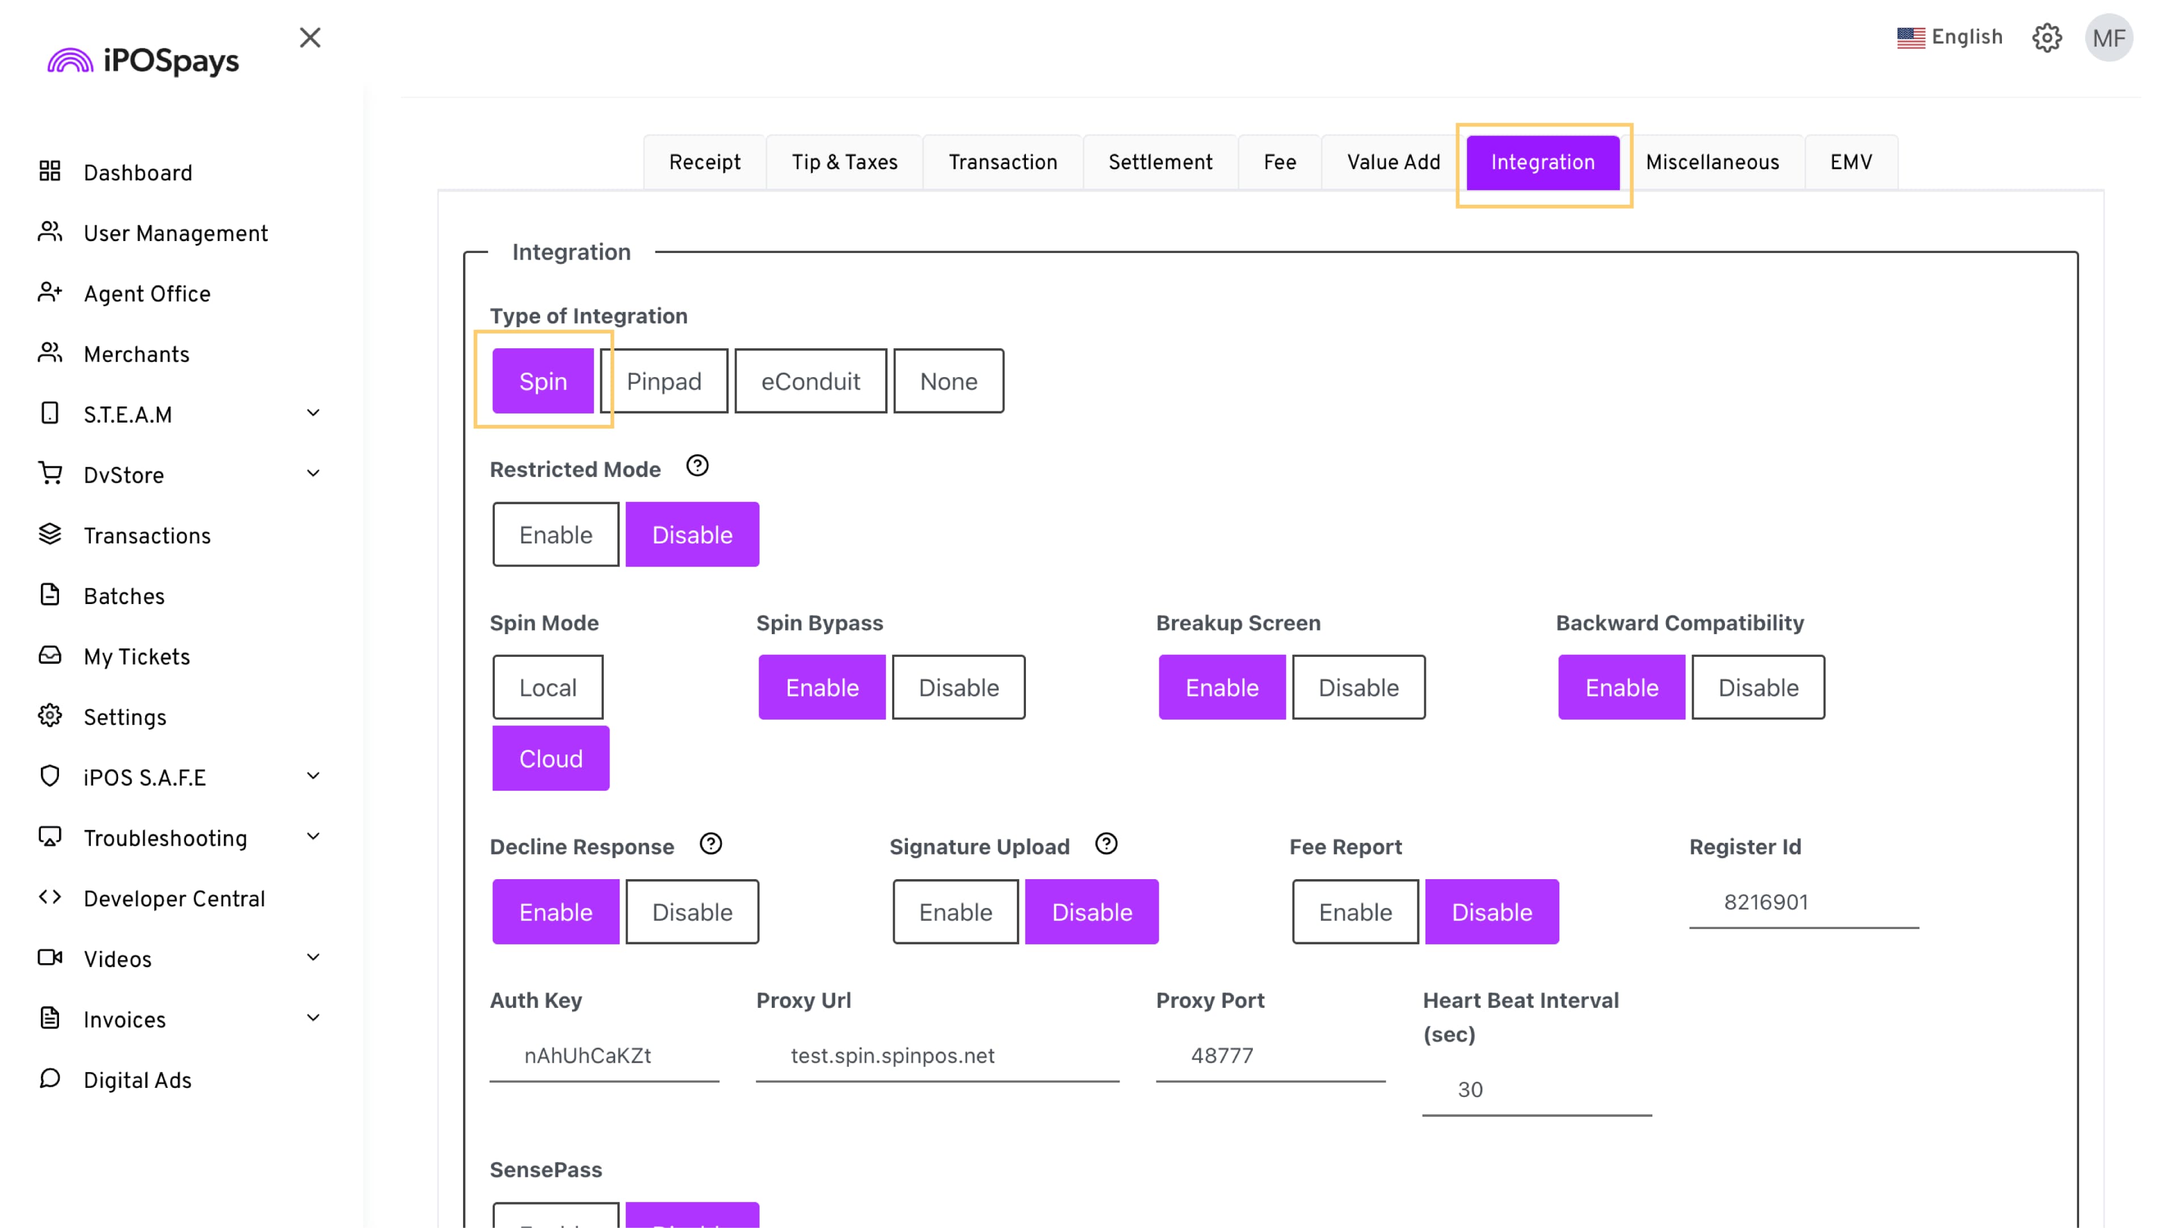Expand the Troubleshooting chevron
Image resolution: width=2179 pixels, height=1228 pixels.
click(313, 837)
